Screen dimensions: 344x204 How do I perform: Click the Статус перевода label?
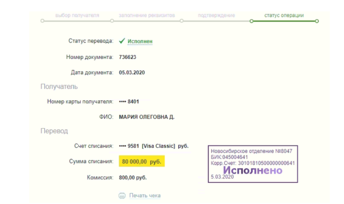[91, 41]
